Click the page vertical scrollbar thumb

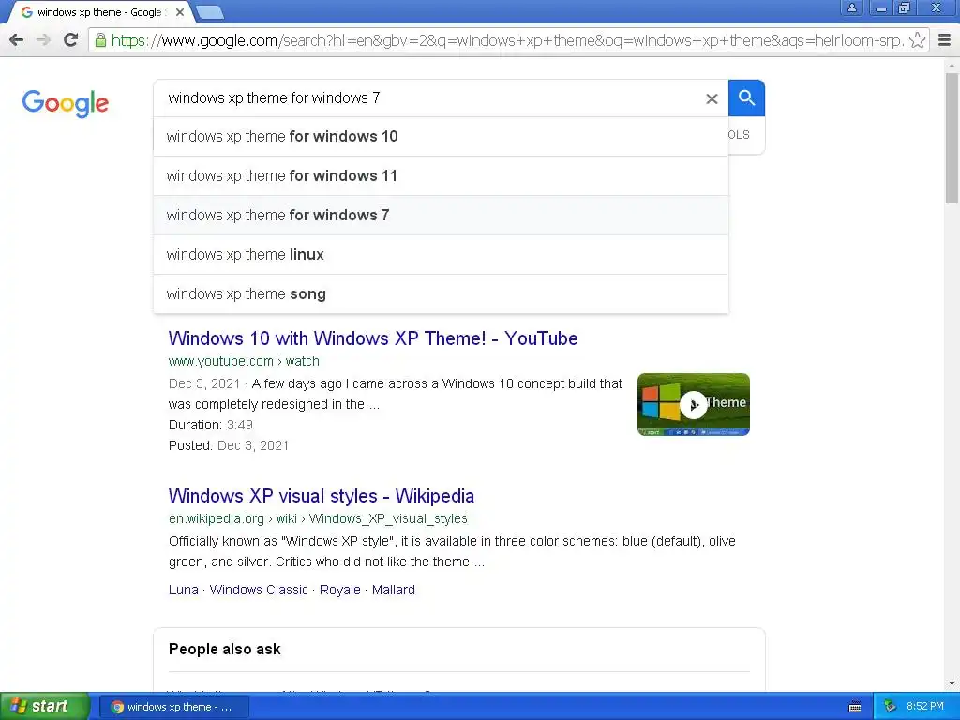point(952,138)
